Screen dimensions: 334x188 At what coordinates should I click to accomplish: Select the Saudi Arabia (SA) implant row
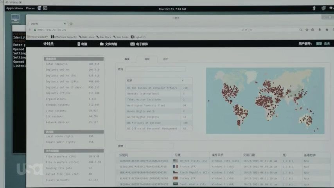coord(223,184)
